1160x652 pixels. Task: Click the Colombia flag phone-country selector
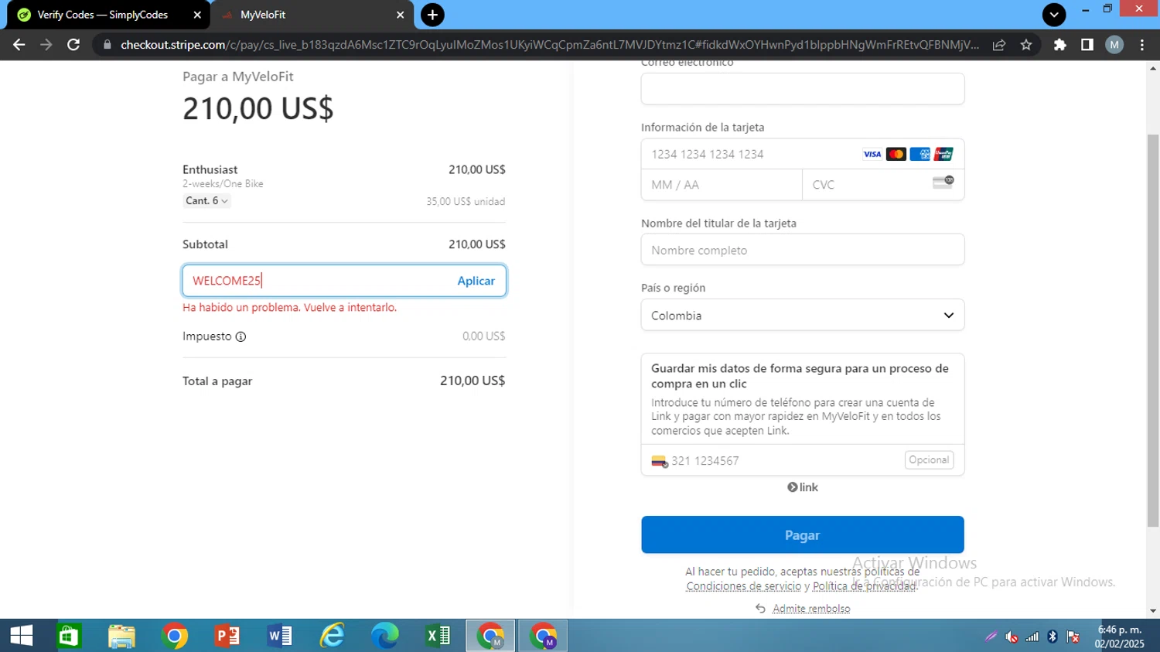coord(659,461)
